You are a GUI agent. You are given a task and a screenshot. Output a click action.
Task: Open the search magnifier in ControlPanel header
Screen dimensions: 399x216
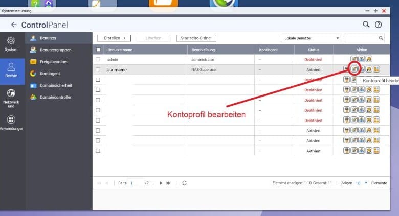pos(366,25)
